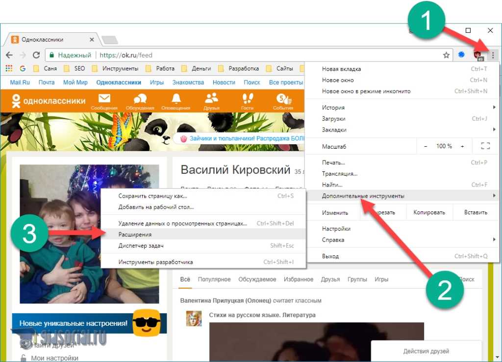Open the Apps grid in bookmarks bar

[9, 68]
